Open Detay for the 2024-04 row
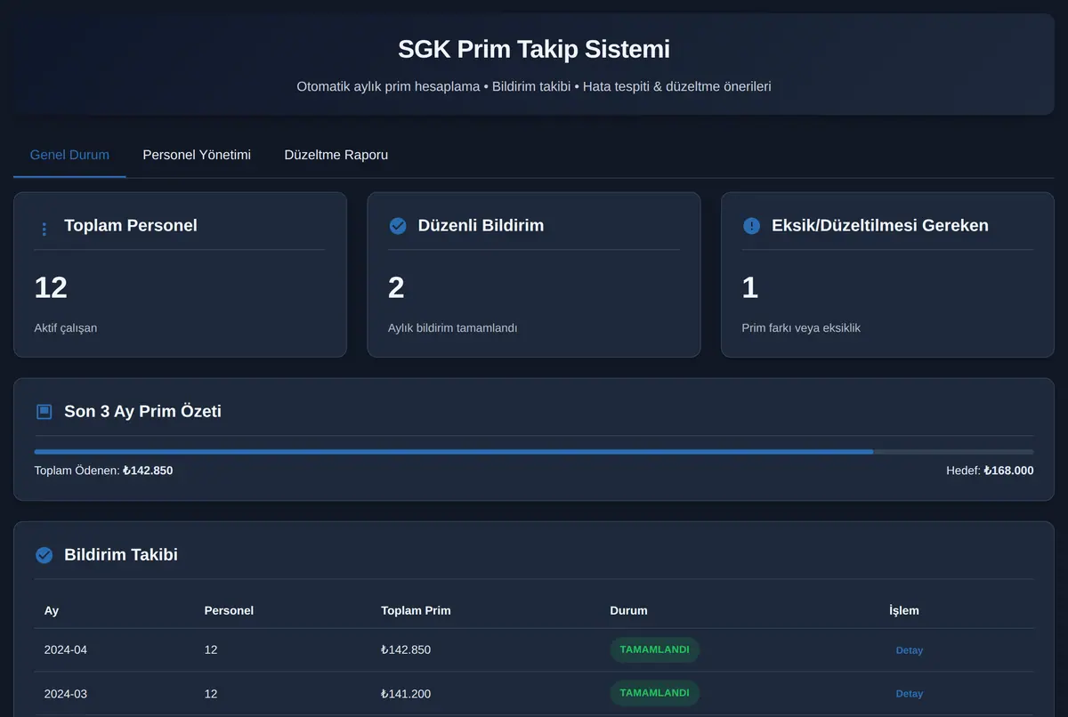Viewport: 1068px width, 717px height. 910,650
